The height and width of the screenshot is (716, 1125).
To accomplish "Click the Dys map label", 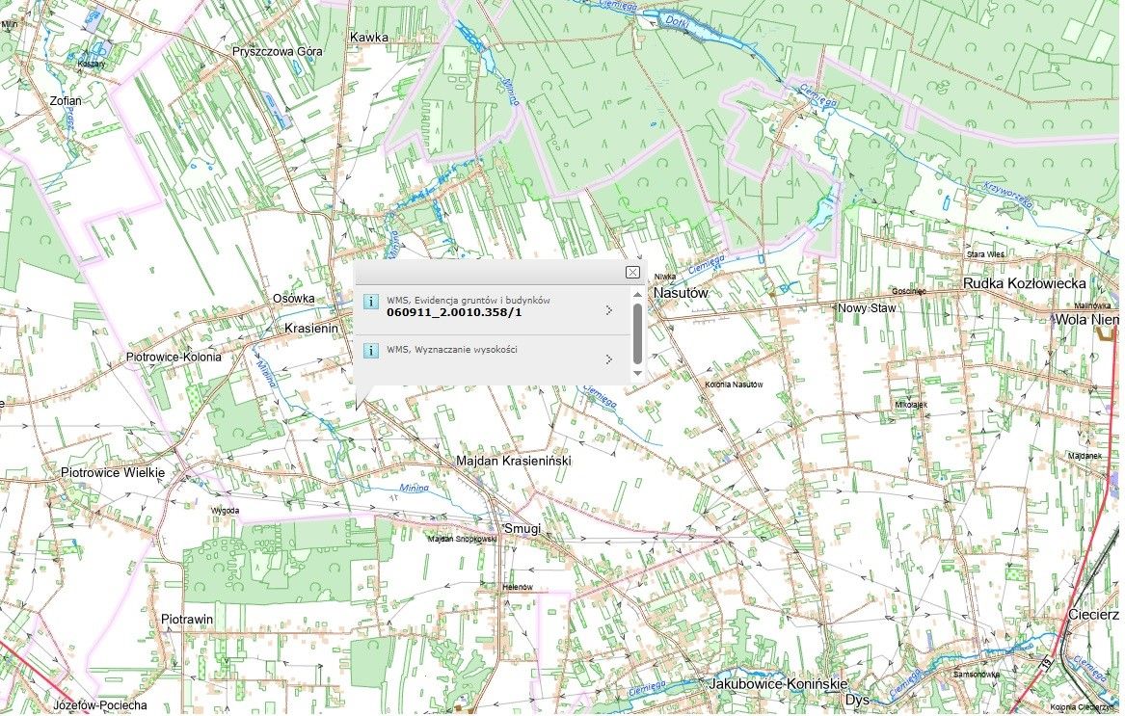I will pos(857,700).
